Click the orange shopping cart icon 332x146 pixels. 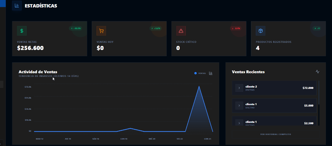101,31
